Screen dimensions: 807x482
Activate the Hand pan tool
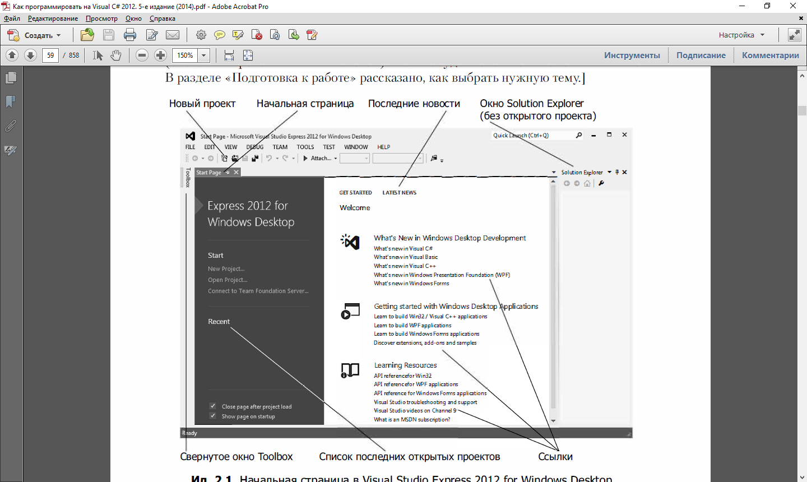115,55
